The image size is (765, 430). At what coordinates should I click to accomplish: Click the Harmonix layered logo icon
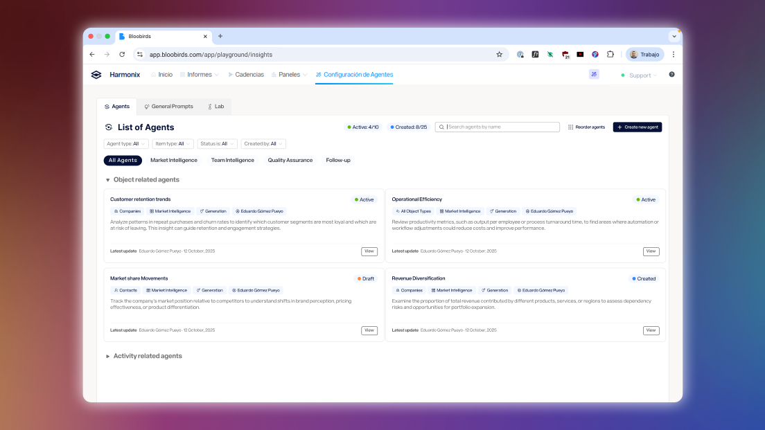tap(96, 75)
